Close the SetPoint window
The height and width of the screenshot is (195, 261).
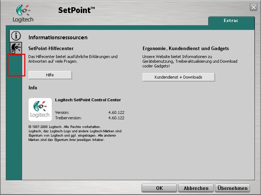click(x=253, y=7)
